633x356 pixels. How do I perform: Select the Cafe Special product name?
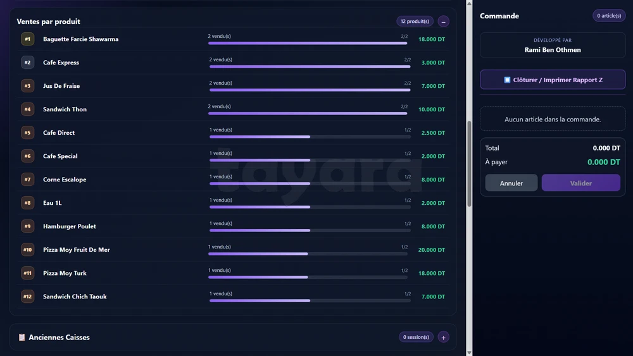60,156
